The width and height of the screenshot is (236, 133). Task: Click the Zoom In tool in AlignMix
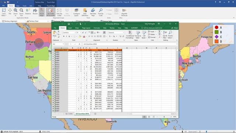coord(15,12)
